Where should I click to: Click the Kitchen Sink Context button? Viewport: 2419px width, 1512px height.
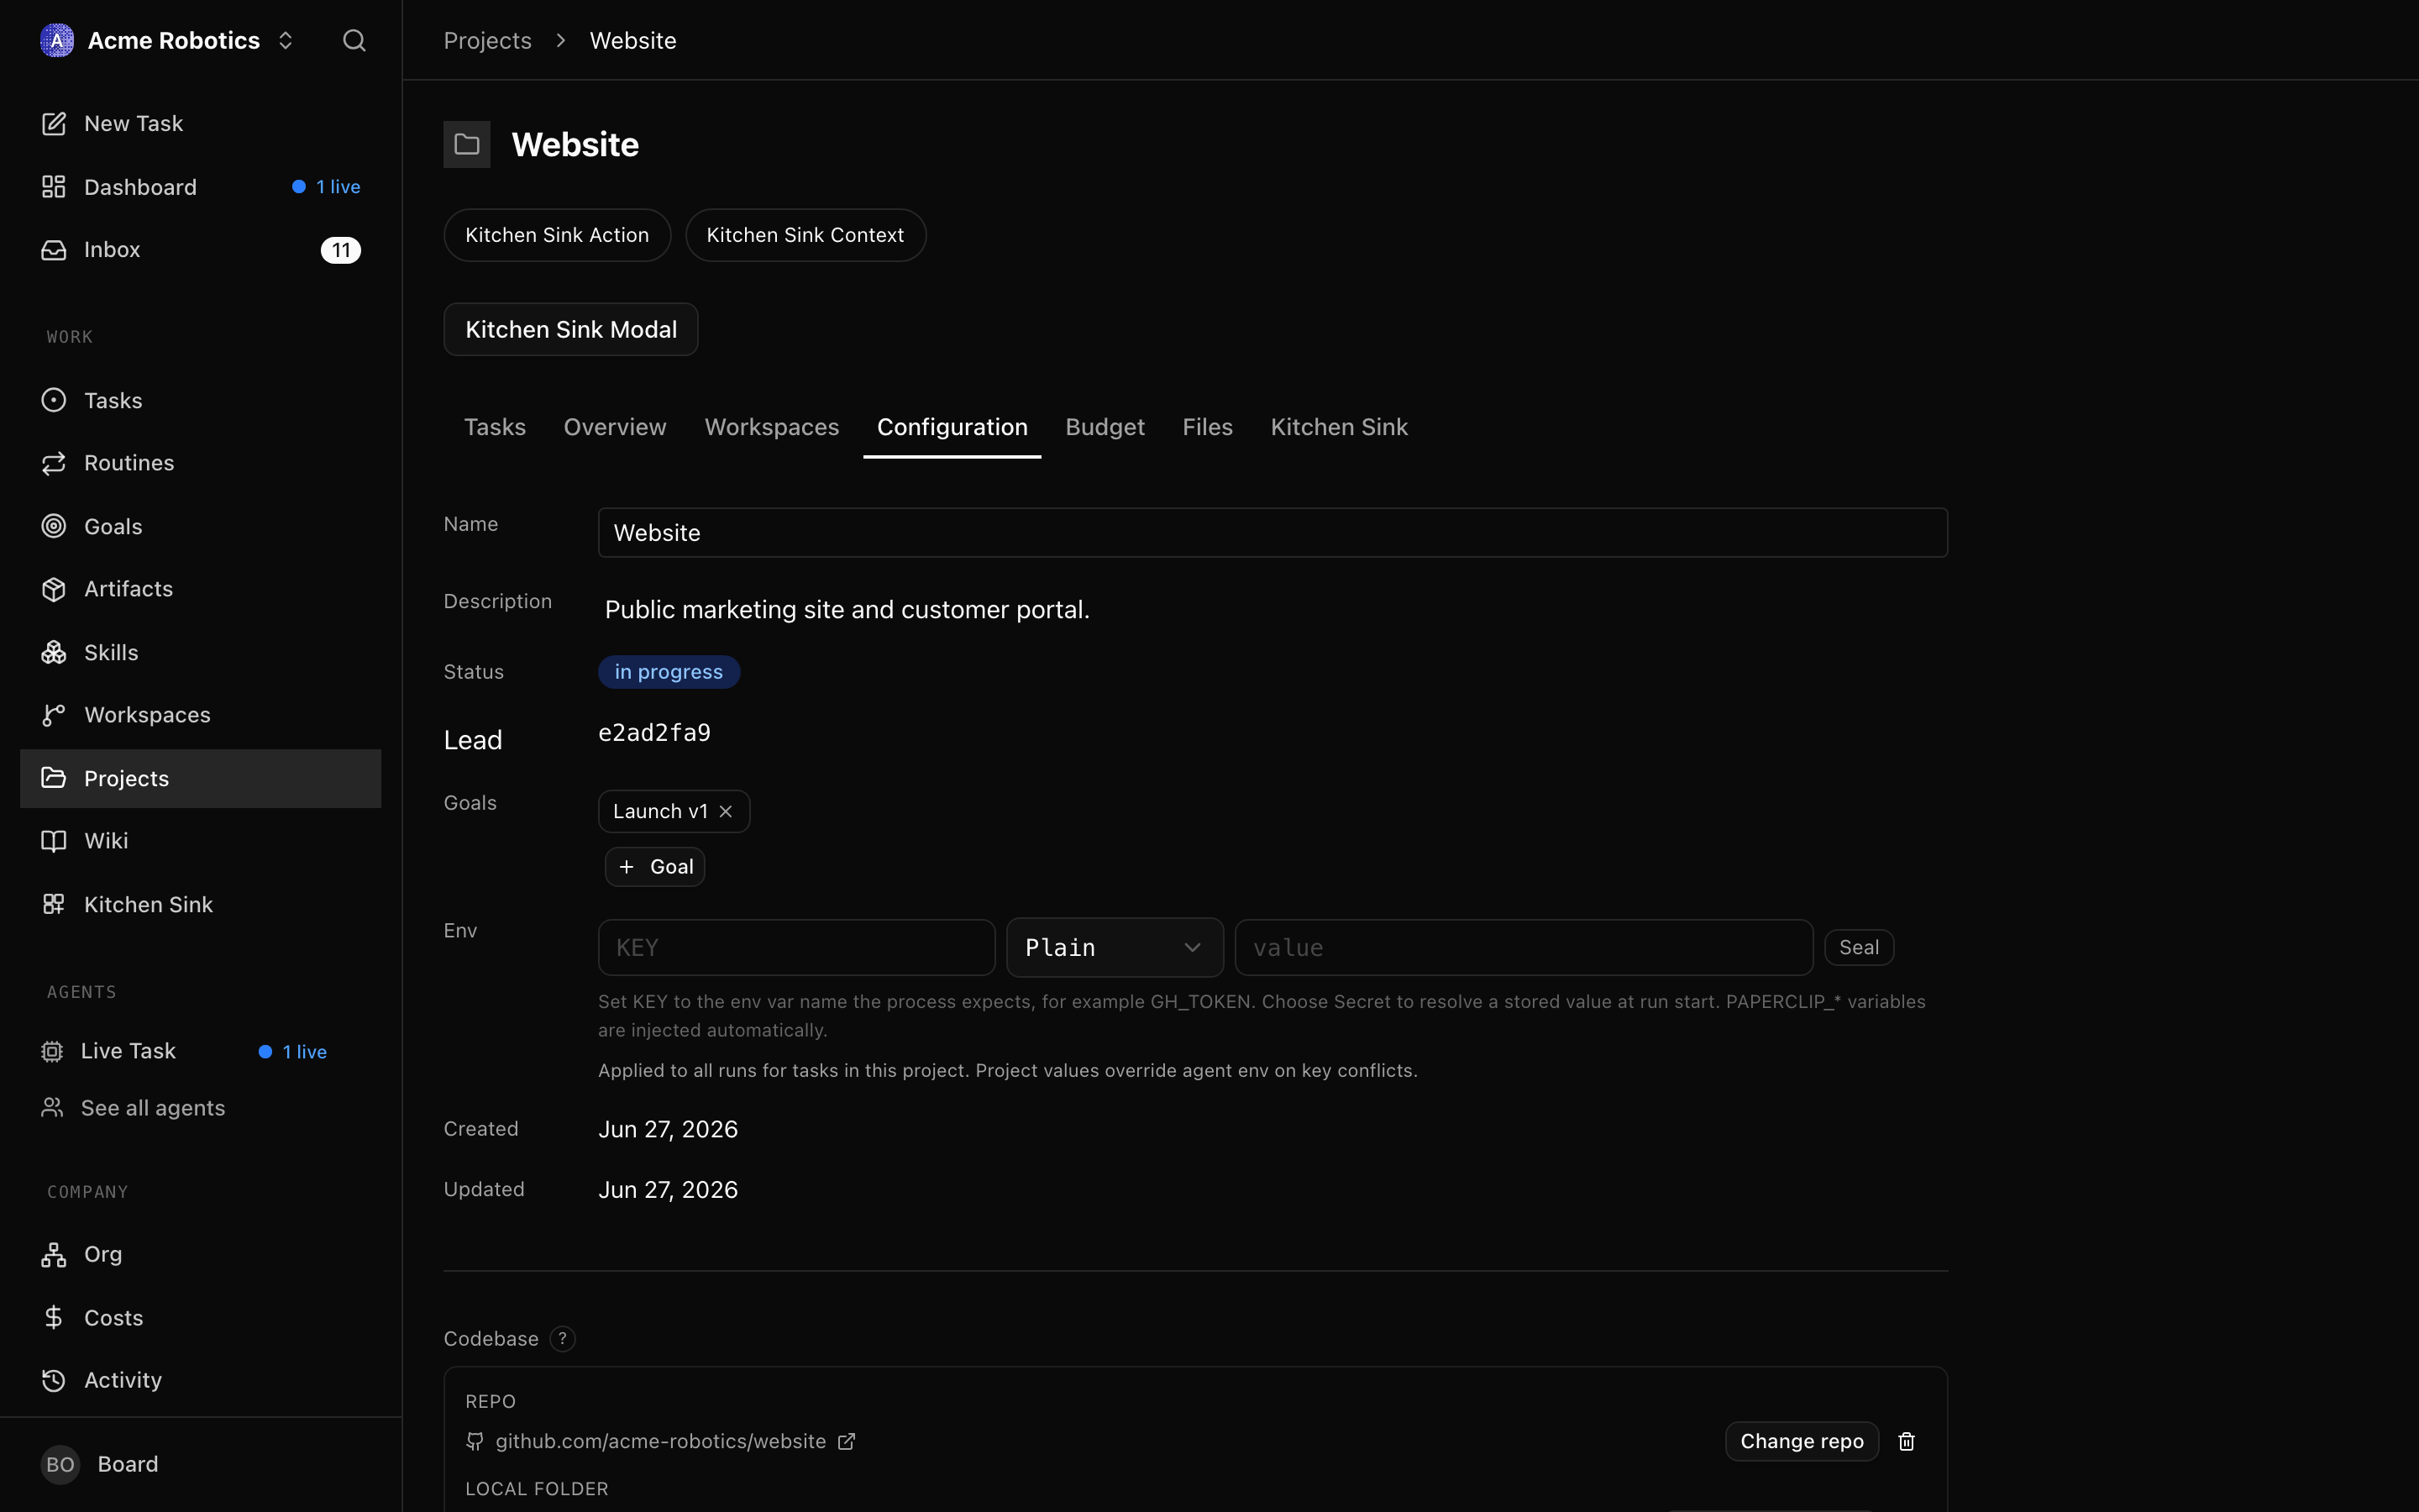[x=805, y=235]
